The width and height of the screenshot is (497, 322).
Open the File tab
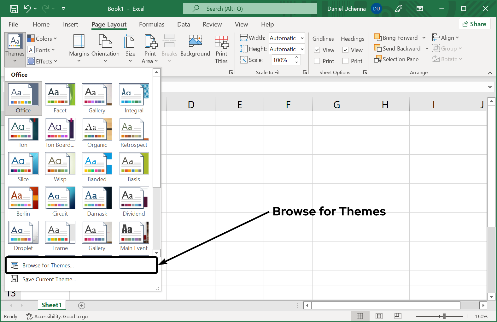click(x=13, y=24)
